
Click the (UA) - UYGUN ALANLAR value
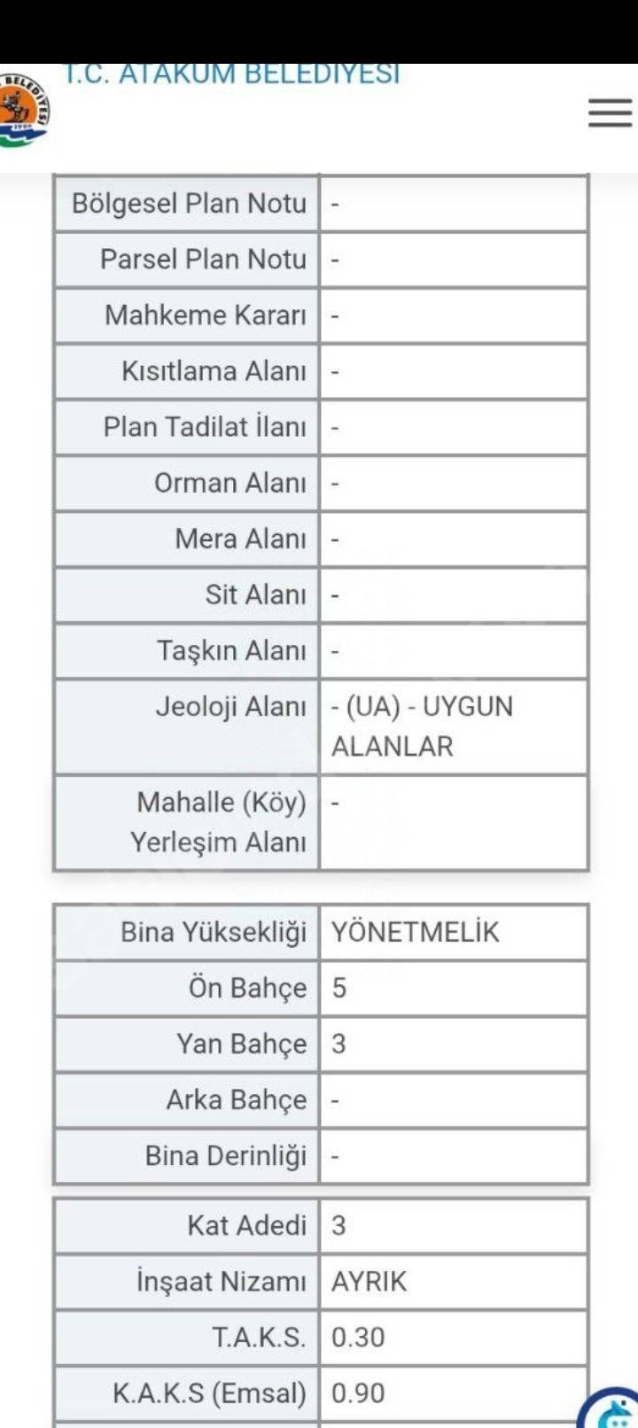(x=422, y=726)
